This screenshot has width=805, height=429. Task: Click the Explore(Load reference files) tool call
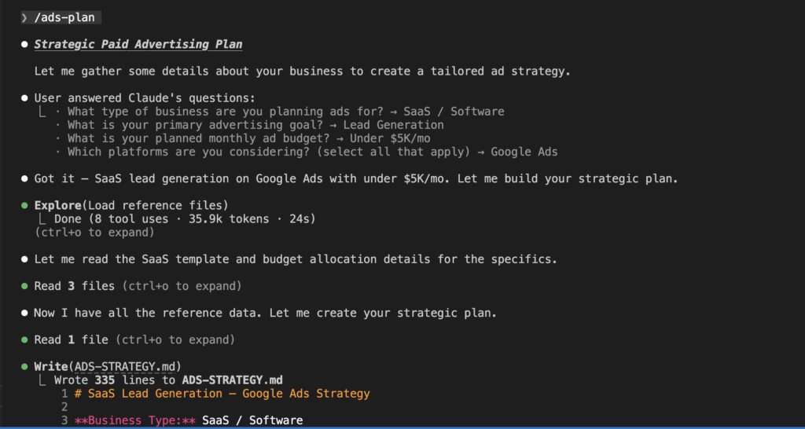tap(131, 205)
